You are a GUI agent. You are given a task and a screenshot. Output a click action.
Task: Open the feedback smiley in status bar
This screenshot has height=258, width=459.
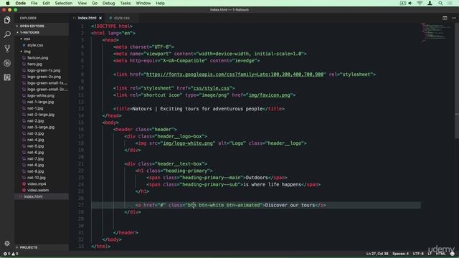tap(453, 254)
